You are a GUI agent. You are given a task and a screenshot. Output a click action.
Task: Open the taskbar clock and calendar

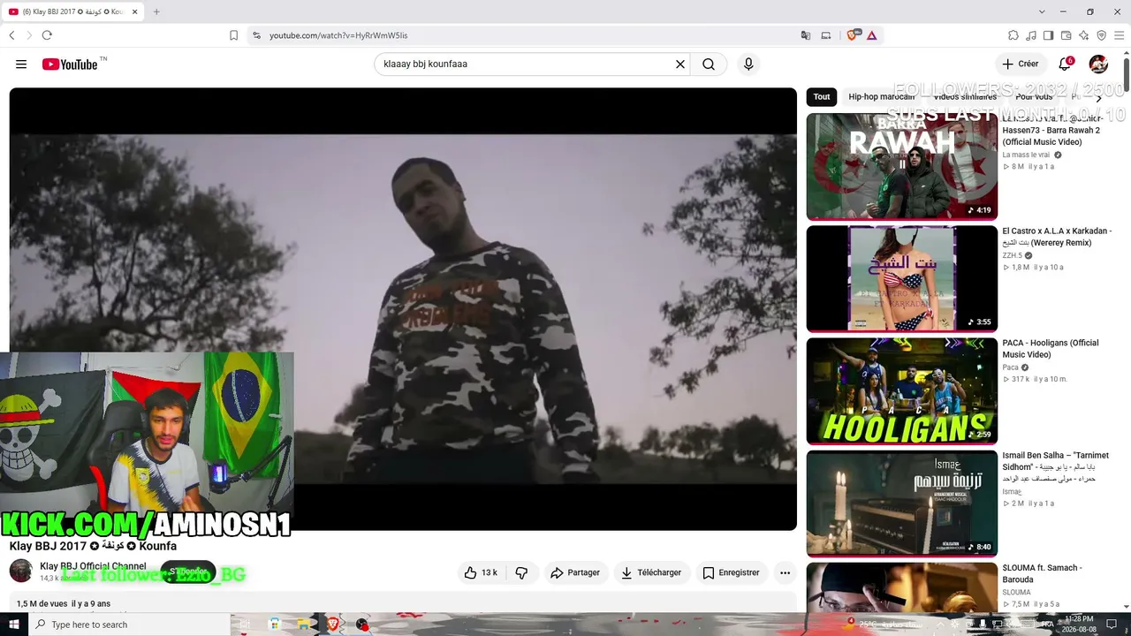[1079, 625]
